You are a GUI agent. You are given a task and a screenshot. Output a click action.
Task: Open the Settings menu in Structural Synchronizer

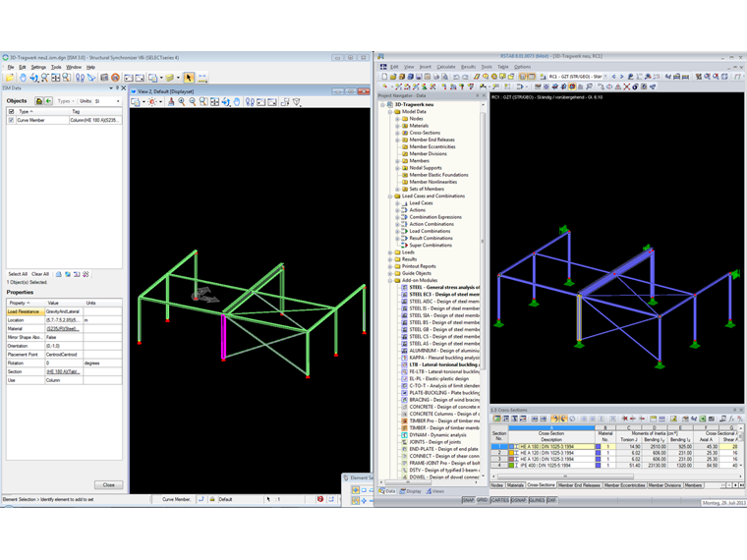38,67
